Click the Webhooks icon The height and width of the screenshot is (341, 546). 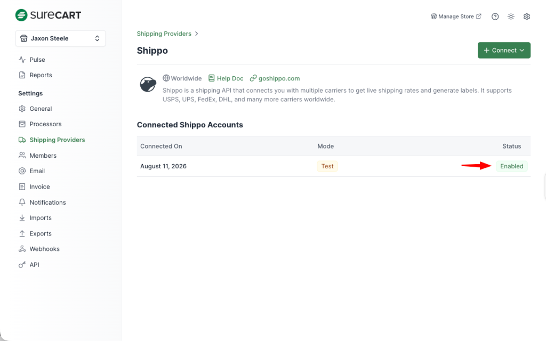click(x=22, y=249)
